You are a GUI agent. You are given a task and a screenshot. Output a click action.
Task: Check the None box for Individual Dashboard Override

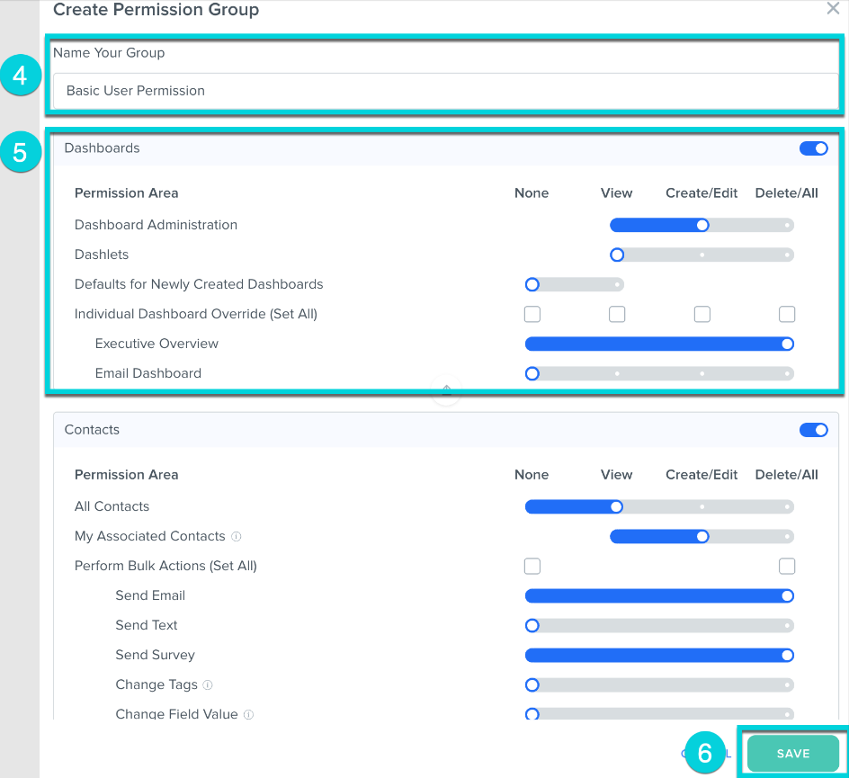pyautogui.click(x=532, y=314)
